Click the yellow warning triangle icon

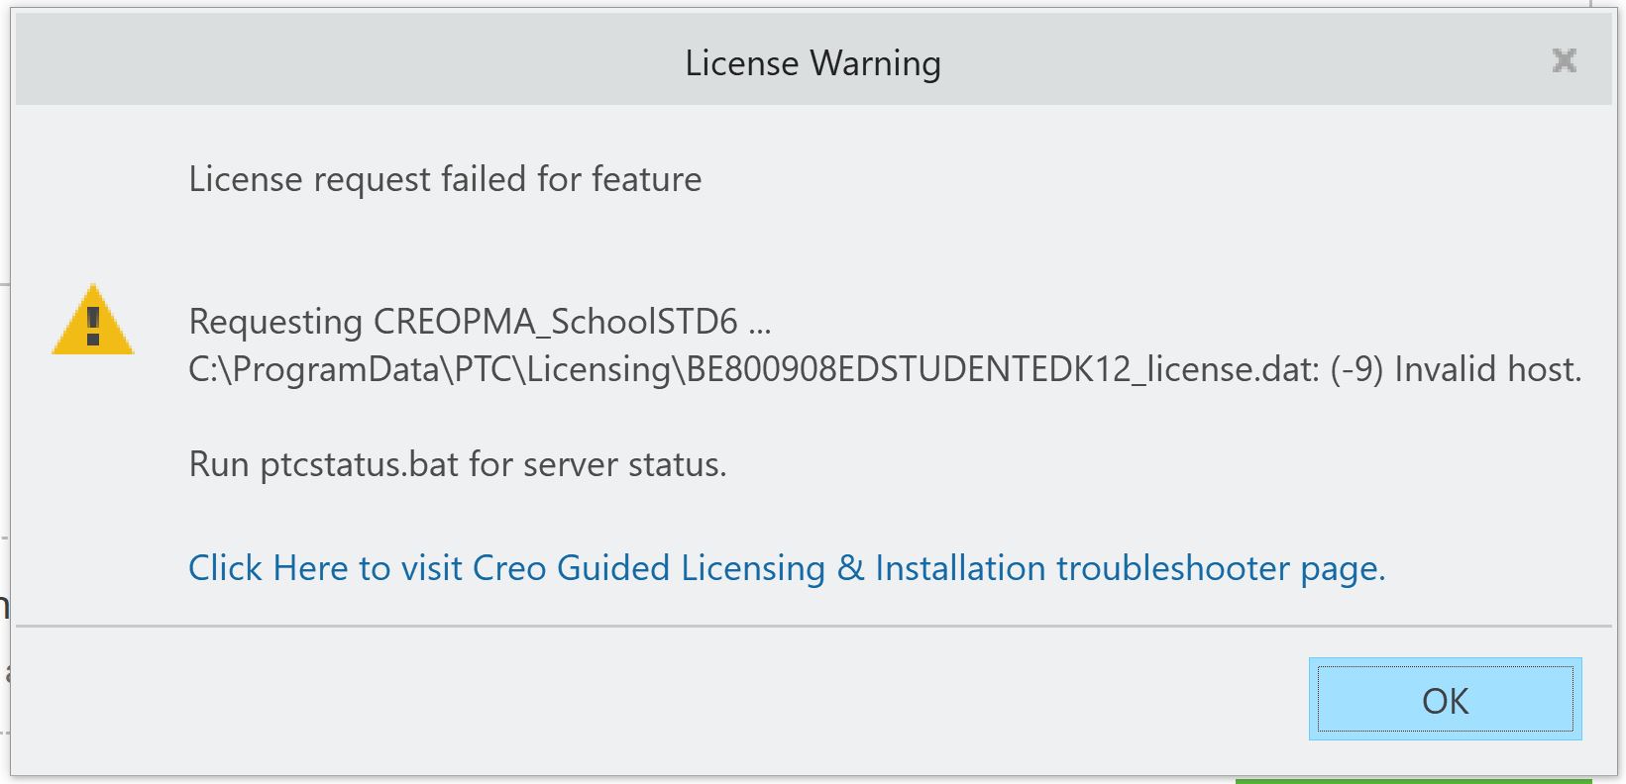[x=93, y=322]
